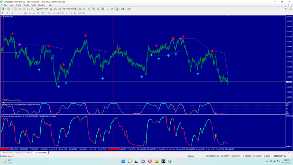Select the Fibonacci retracement tool
The height and width of the screenshot is (165, 293).
pos(30,13)
